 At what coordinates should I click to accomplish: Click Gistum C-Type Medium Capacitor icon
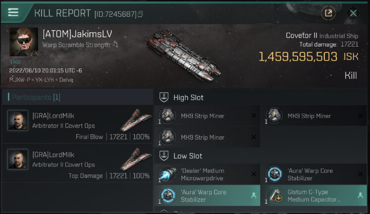(275, 196)
